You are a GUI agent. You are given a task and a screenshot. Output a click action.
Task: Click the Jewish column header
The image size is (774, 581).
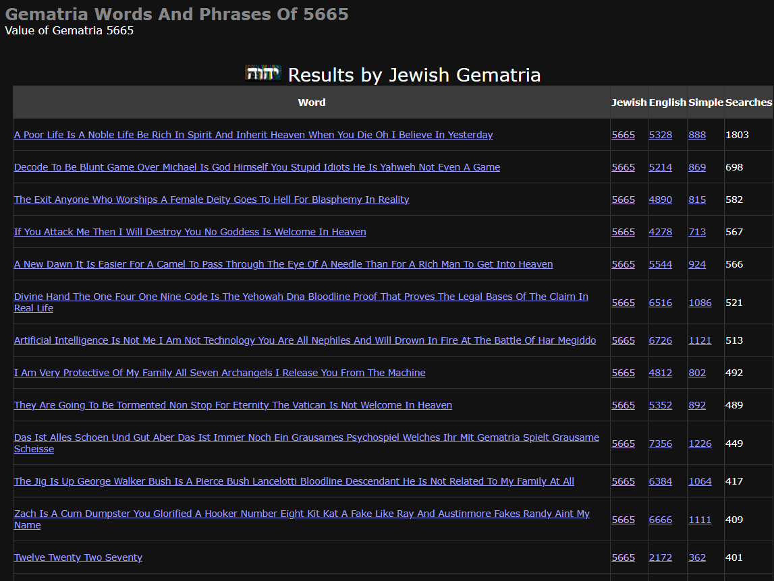tap(629, 102)
